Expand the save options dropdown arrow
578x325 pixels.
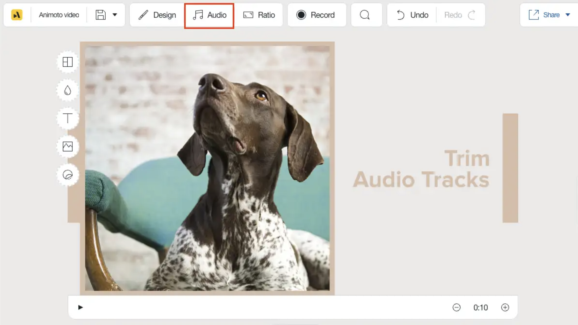click(115, 15)
